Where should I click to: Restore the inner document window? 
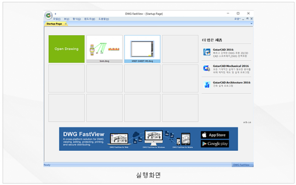pos(247,19)
